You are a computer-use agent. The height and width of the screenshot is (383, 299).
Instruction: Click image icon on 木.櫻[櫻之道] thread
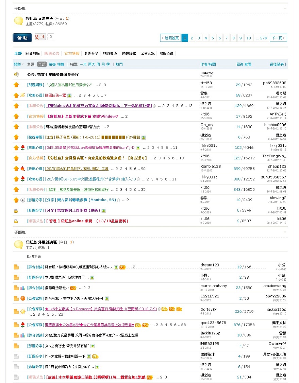click(92, 278)
